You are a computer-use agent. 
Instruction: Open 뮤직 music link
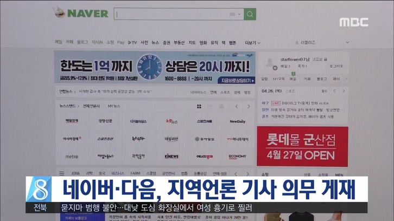click(214, 43)
